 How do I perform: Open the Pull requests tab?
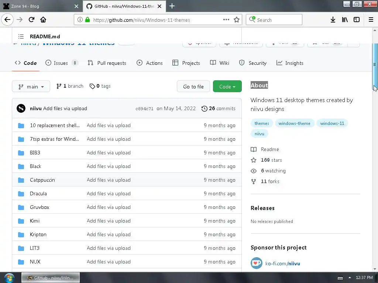(x=107, y=63)
